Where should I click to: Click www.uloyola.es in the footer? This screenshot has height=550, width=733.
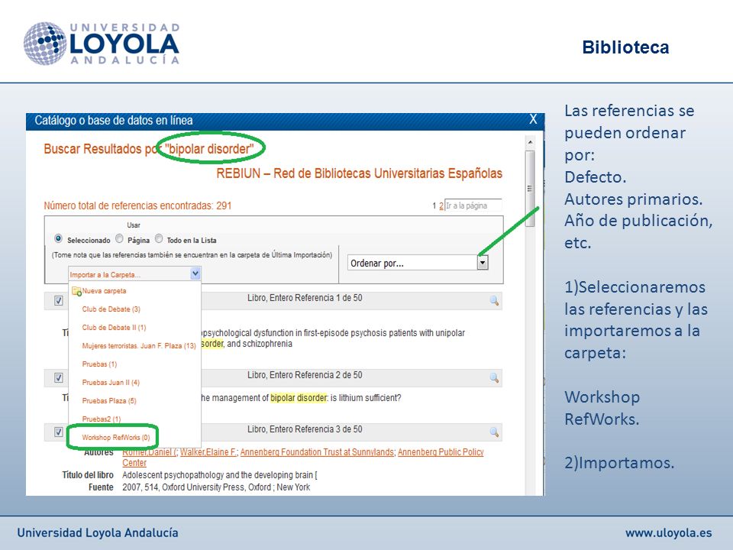(669, 532)
